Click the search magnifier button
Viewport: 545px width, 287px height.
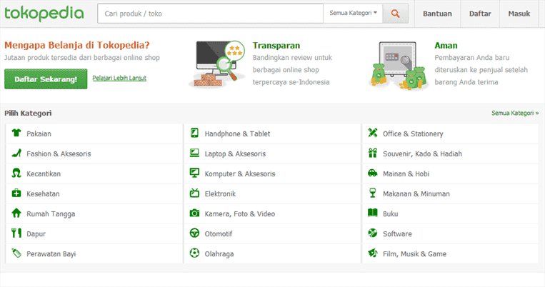click(395, 14)
